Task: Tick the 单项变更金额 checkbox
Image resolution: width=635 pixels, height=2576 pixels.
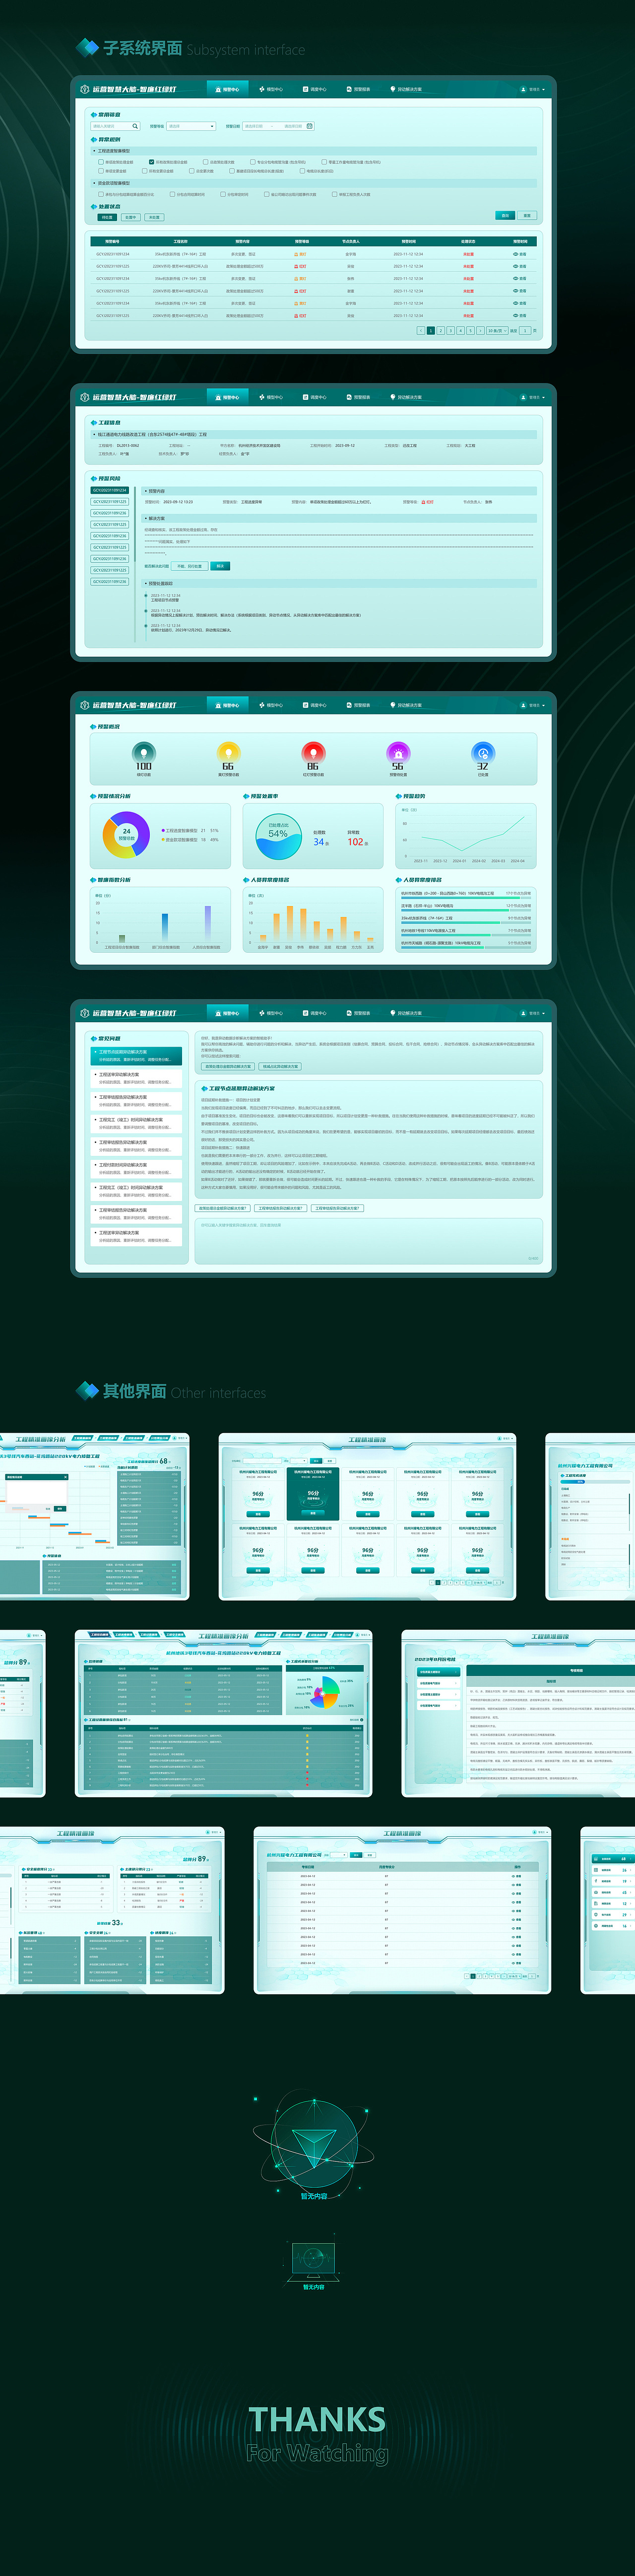Action: point(101,171)
